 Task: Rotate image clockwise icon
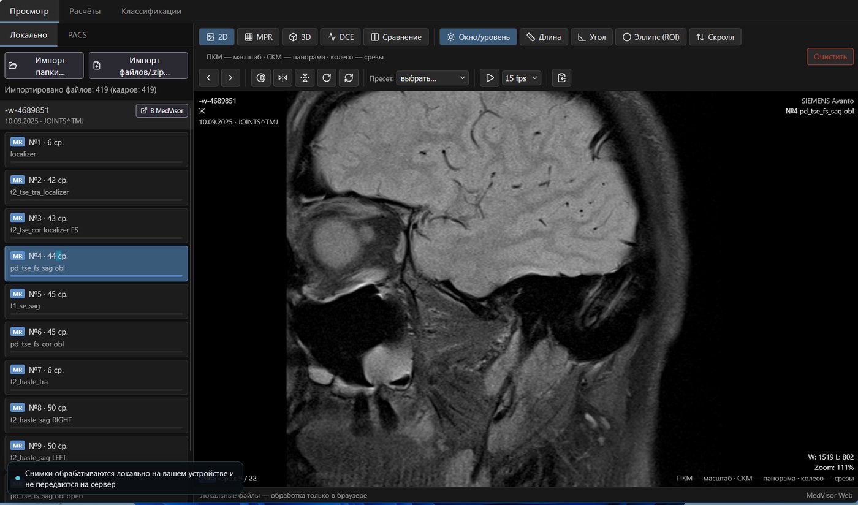(x=327, y=78)
